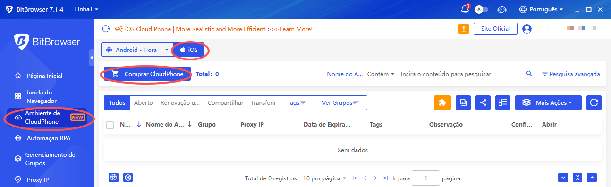Open Pesquisa avançada
The width and height of the screenshot is (611, 187).
[x=570, y=74]
